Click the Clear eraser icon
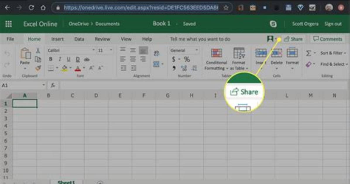Screen dimensions: 350x184 tap(308, 64)
